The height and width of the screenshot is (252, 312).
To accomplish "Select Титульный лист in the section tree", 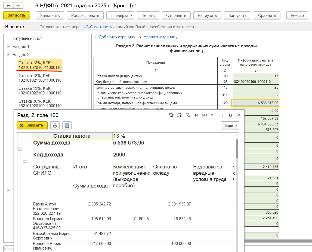I will click(x=27, y=38).
